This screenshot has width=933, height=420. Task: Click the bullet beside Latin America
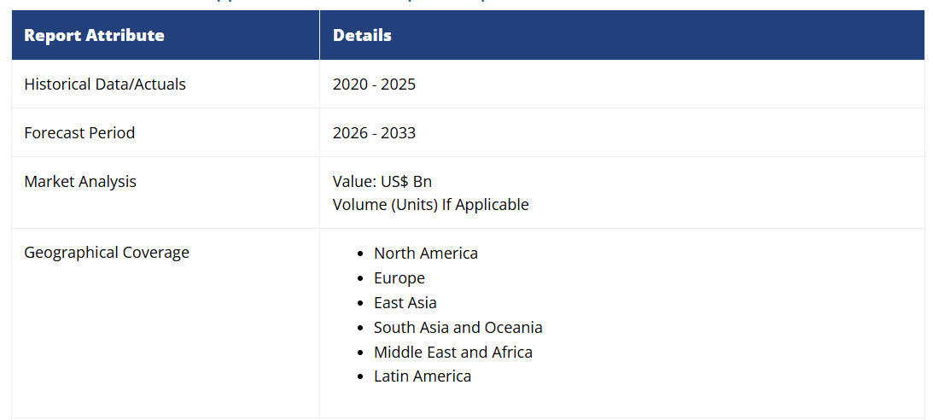361,377
